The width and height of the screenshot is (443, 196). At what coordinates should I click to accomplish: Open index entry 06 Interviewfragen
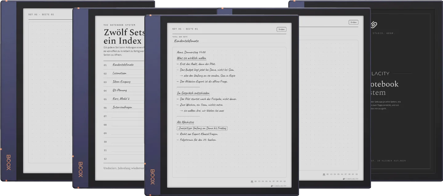pos(124,108)
